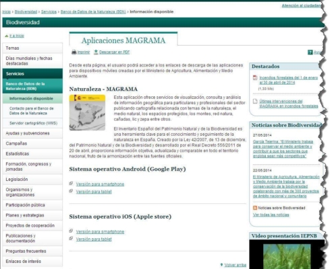Viewport: 334px width, 269px height.
Task: Open Estadísticas in the side menu
Action: click(32, 153)
